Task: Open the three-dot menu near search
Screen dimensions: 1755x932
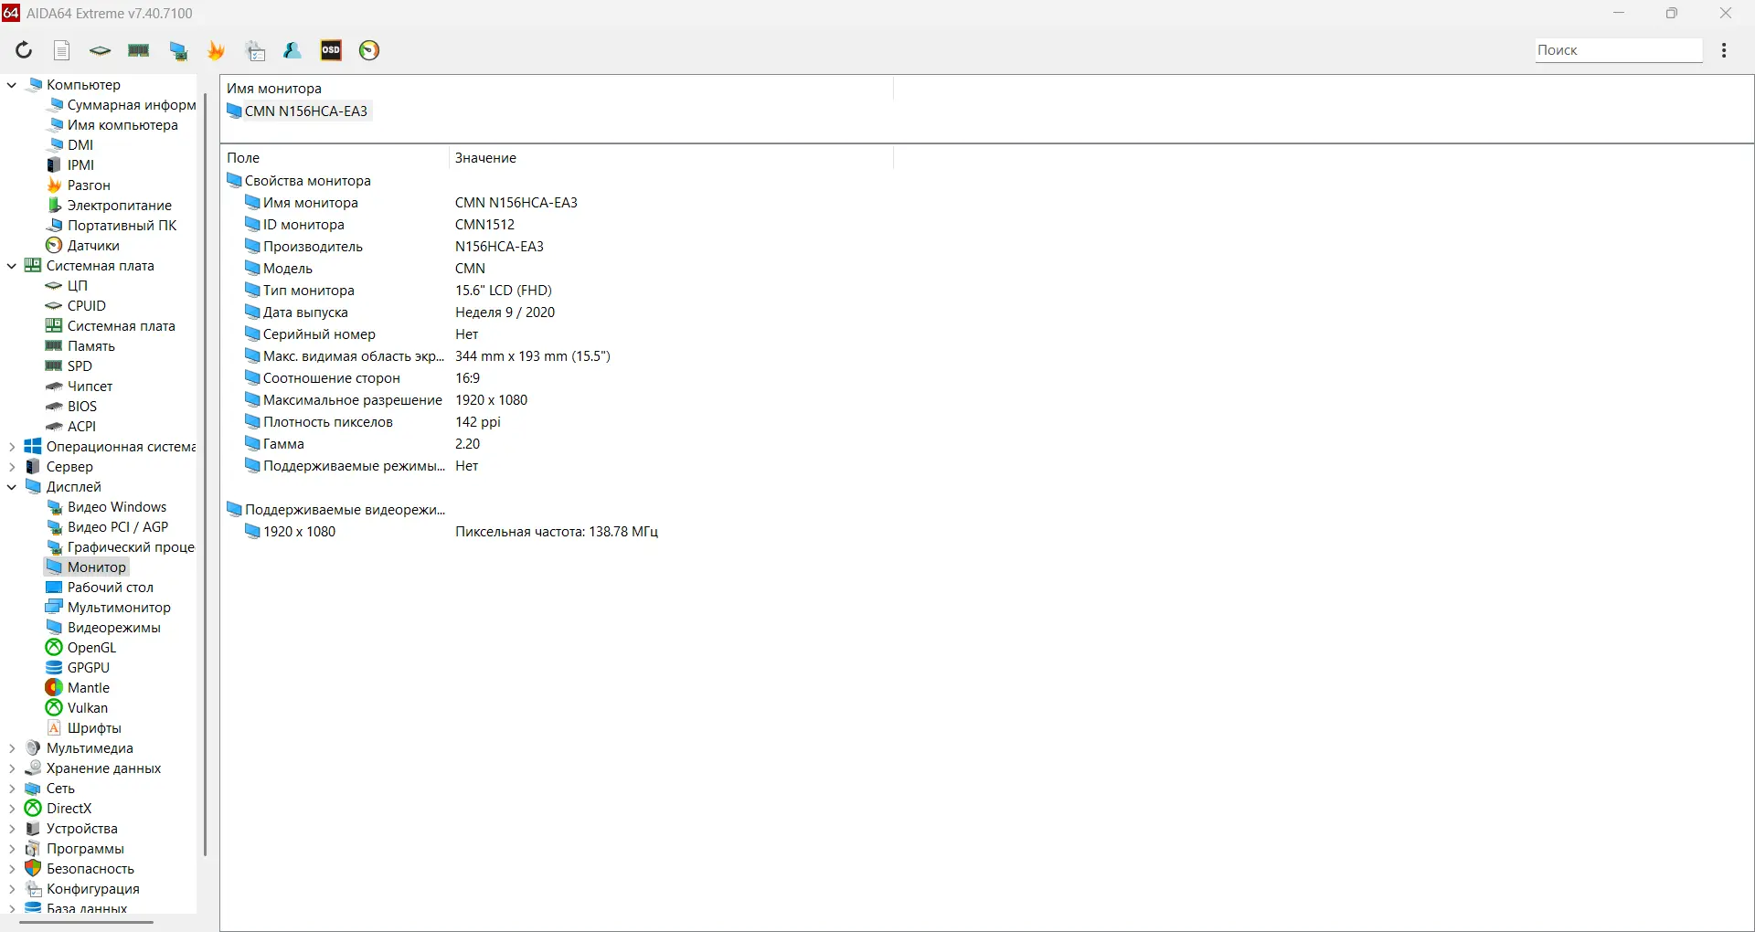Action: (x=1724, y=50)
